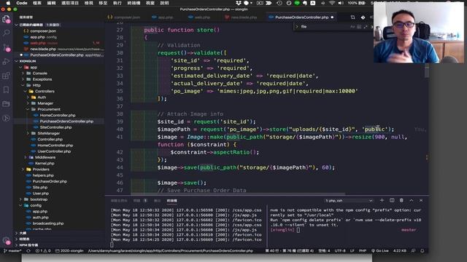Toggle match case in the find widget
467x262 pixels.
pos(352,27)
